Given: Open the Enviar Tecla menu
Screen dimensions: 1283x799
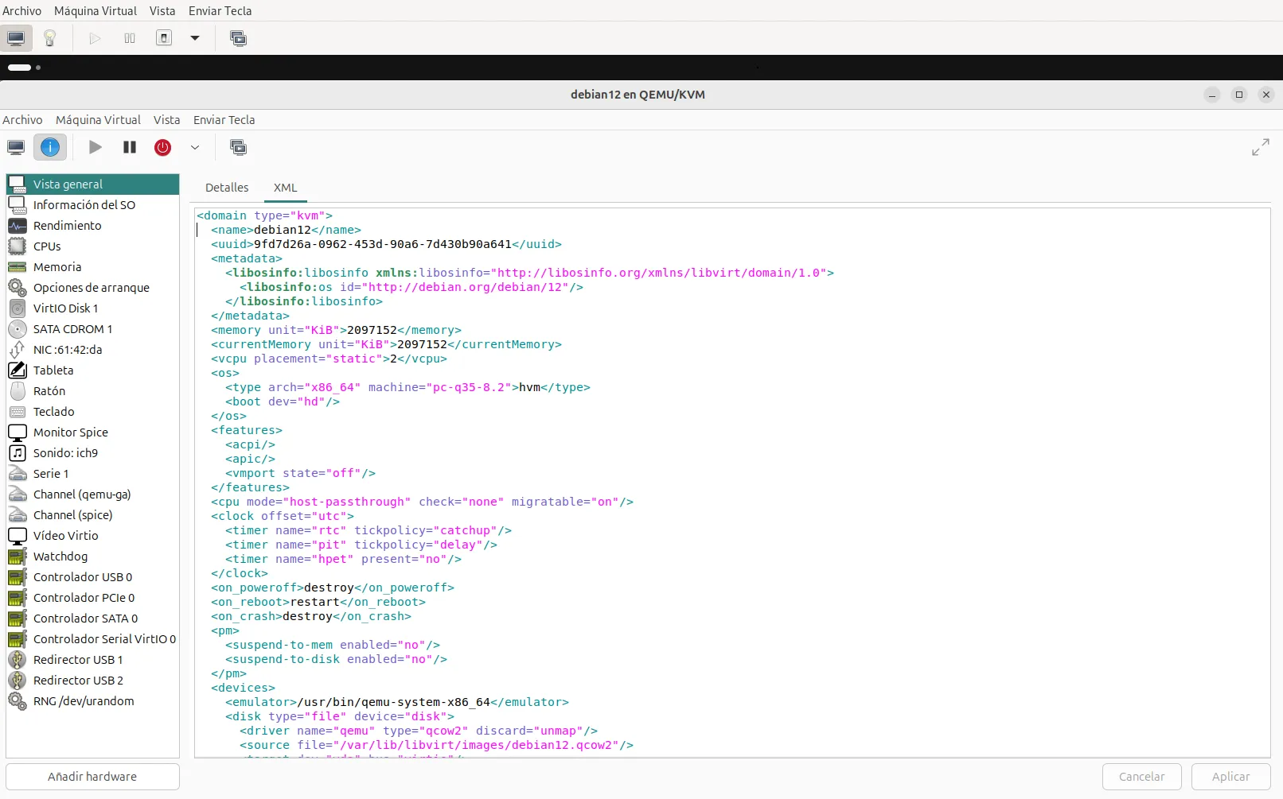Looking at the screenshot, I should pyautogui.click(x=224, y=120).
